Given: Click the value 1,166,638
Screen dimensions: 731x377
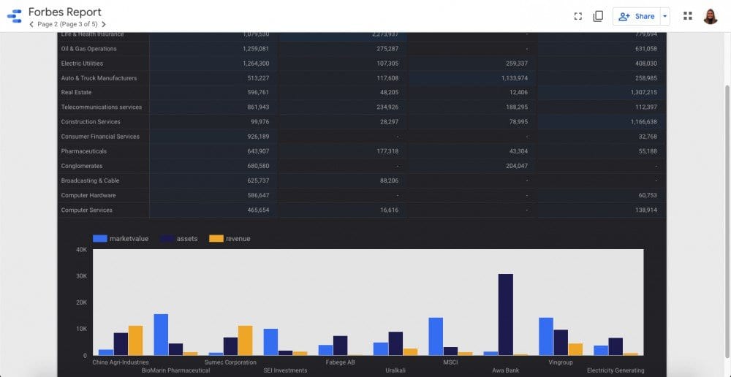Looking at the screenshot, I should pos(644,121).
